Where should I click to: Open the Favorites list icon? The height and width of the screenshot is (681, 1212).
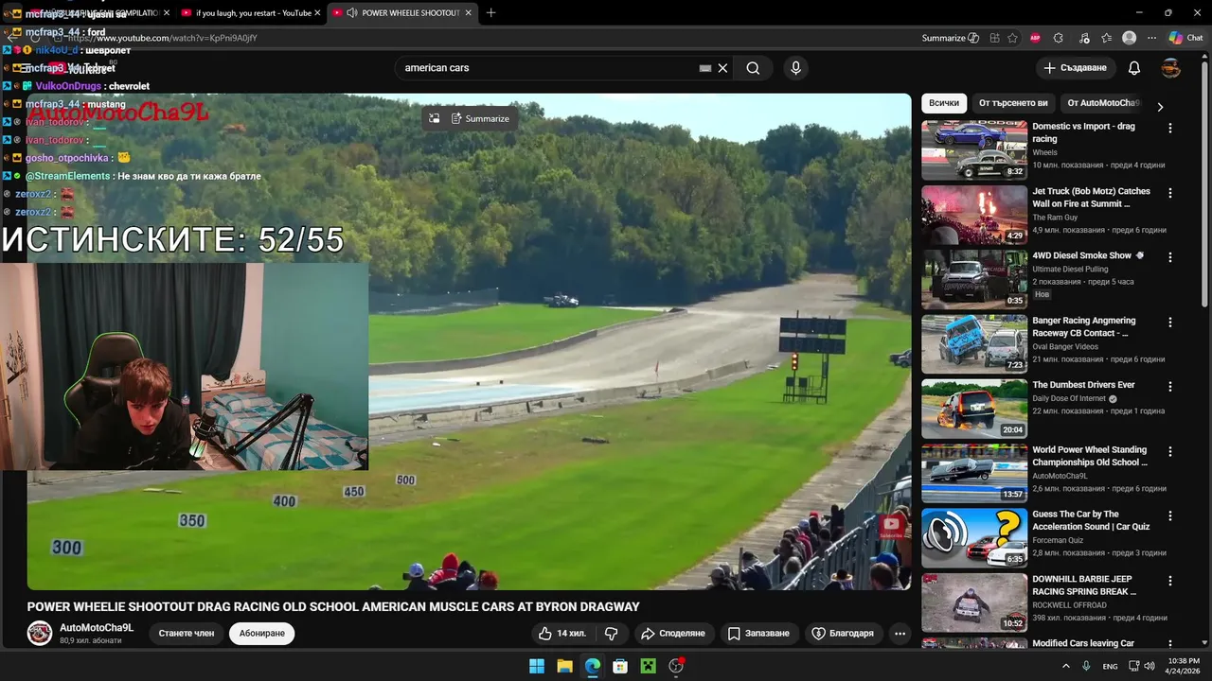coord(1107,38)
